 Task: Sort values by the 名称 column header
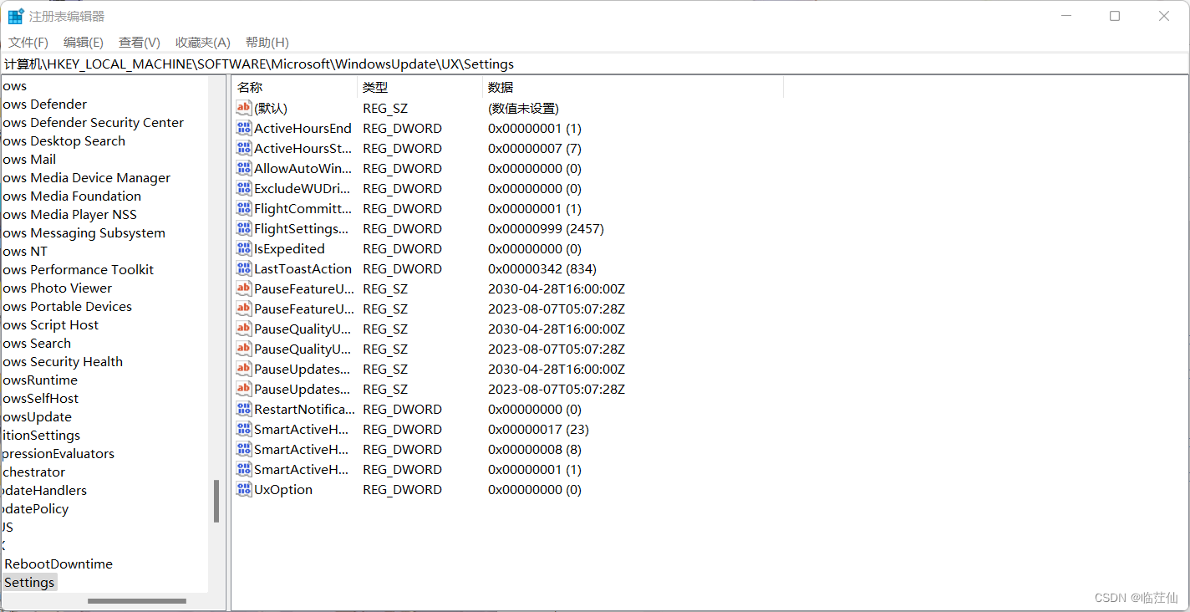pyautogui.click(x=294, y=87)
